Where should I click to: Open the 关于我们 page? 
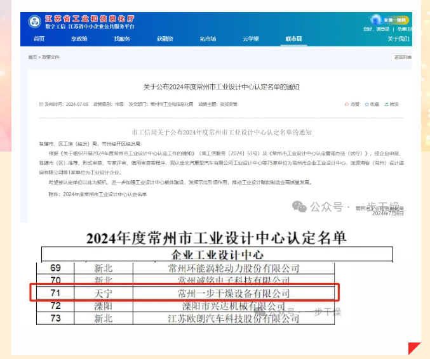(x=398, y=39)
